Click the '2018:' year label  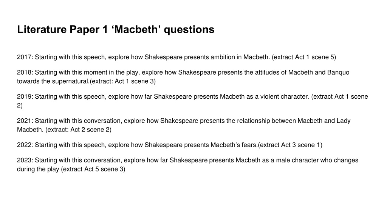point(25,72)
